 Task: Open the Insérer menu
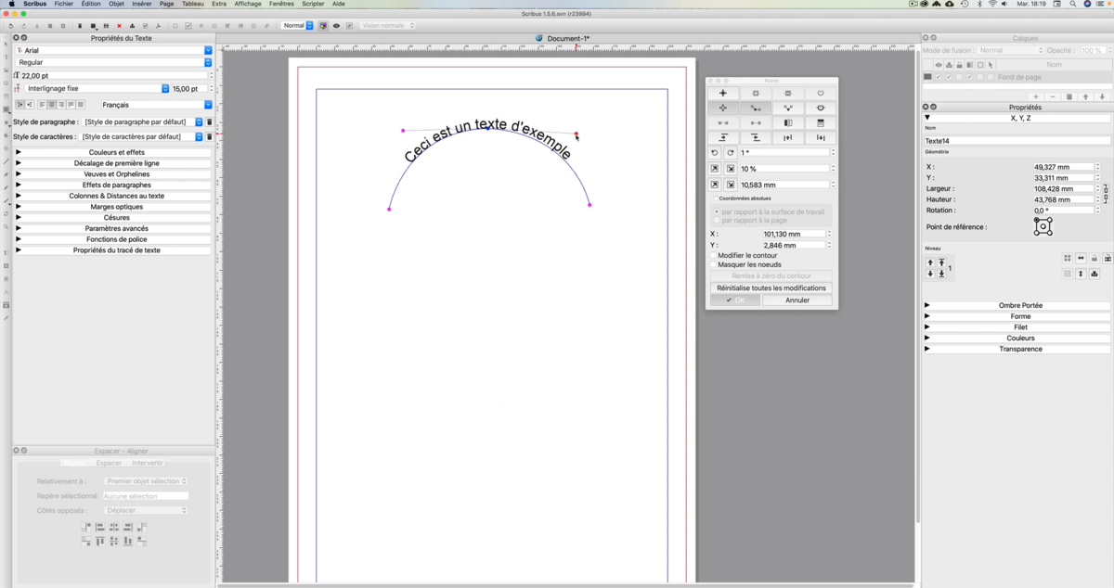click(142, 4)
